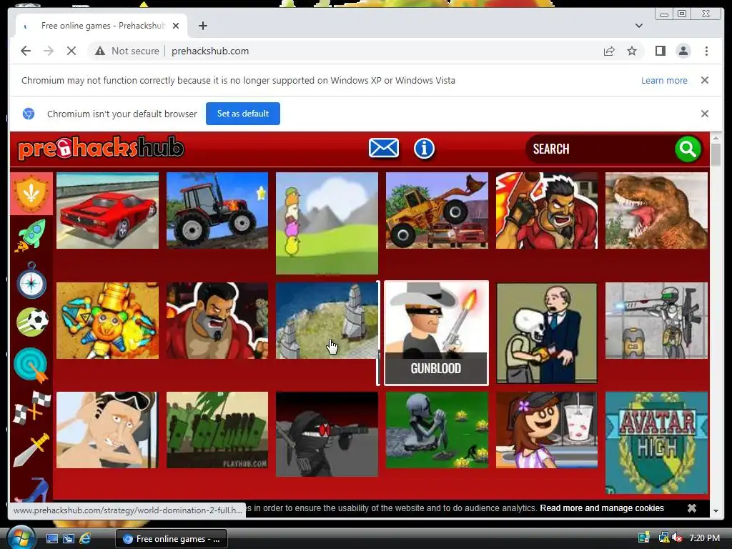Open the grey alien on green game
732x549 pixels.
pyautogui.click(x=437, y=430)
